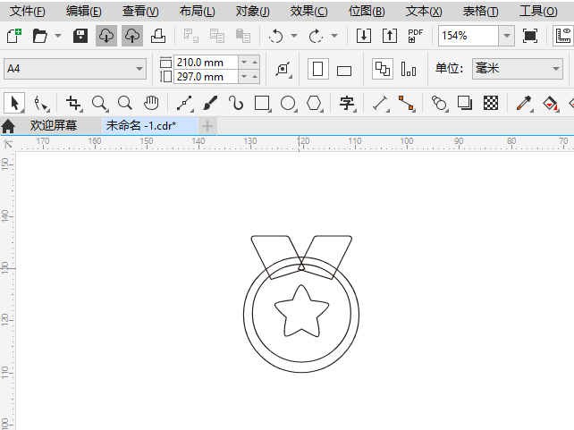Select the Pick tool arrow
Image resolution: width=574 pixels, height=430 pixels.
pyautogui.click(x=14, y=103)
